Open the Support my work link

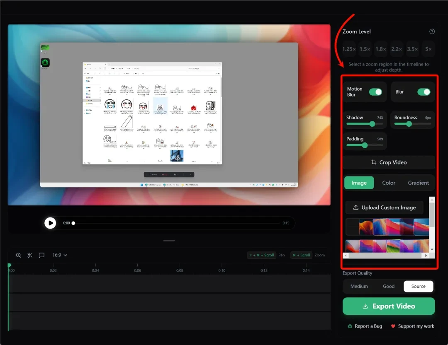[412, 326]
